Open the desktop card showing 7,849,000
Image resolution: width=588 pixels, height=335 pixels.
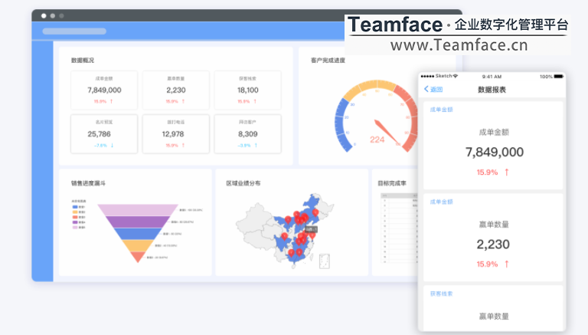coord(104,90)
